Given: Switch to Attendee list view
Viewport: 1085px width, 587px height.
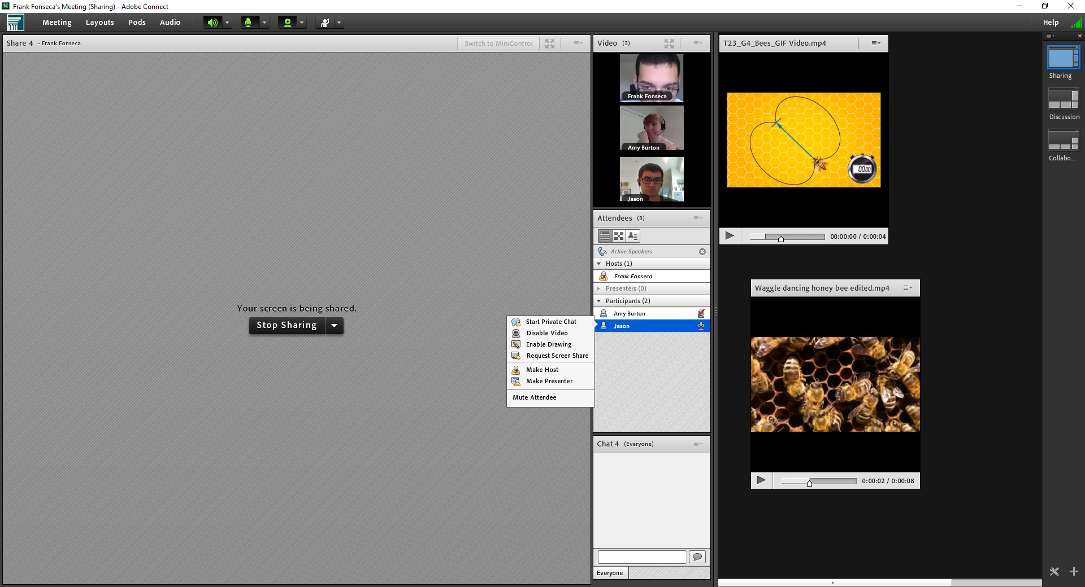Looking at the screenshot, I should [605, 236].
